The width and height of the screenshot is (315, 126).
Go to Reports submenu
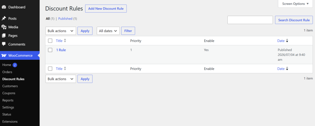8,100
